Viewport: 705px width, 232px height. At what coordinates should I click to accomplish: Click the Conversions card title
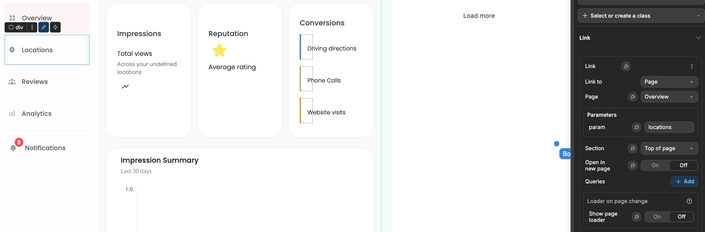(322, 23)
